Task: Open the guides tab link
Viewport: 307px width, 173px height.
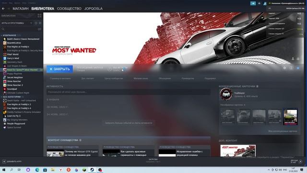Action: pyautogui.click(x=188, y=78)
